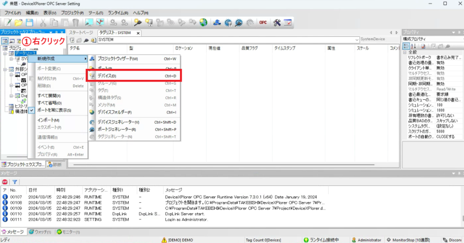The image size is (464, 243).
Task: Click the scissors Cut icon
Action: tap(43, 23)
